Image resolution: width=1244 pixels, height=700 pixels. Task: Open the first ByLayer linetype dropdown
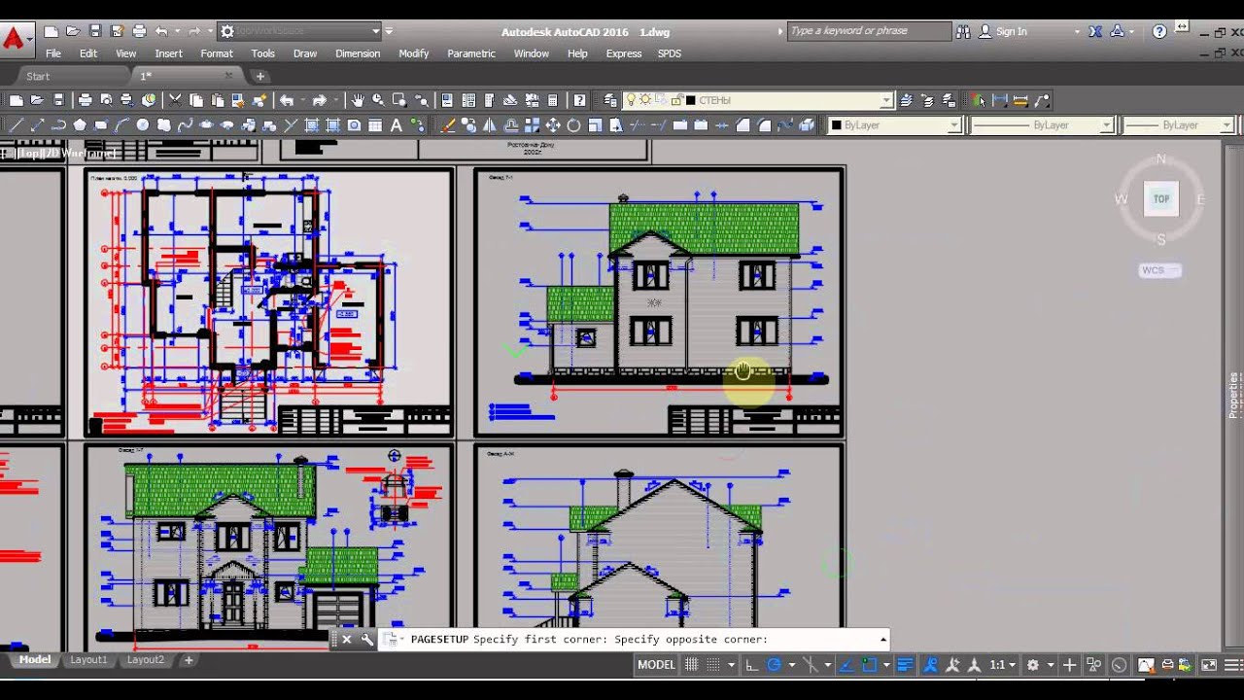click(1106, 125)
